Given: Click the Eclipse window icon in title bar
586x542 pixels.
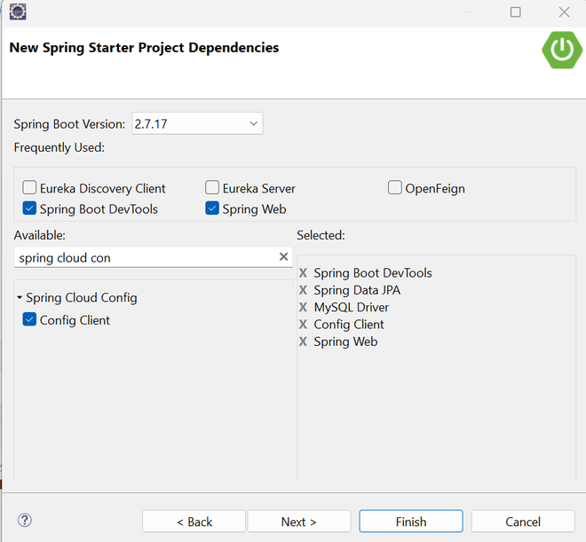Looking at the screenshot, I should coord(17,12).
